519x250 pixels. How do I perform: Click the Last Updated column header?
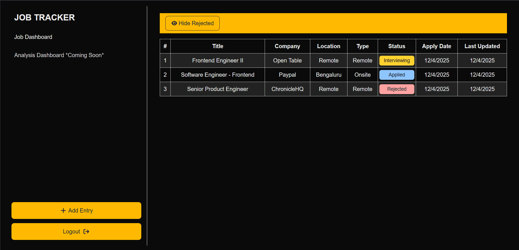pyautogui.click(x=482, y=46)
